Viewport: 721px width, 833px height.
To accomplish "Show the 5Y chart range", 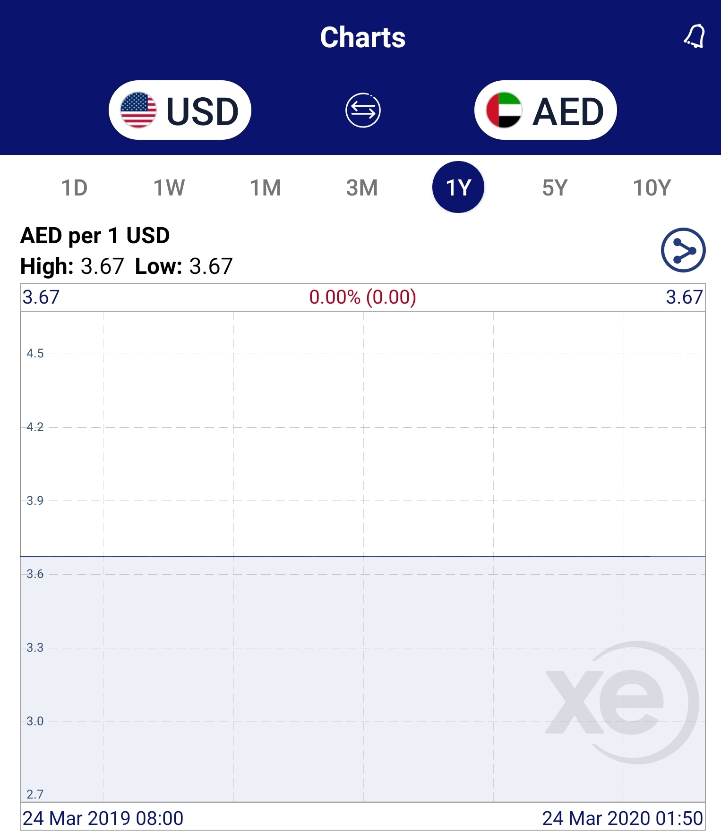I will pyautogui.click(x=555, y=187).
